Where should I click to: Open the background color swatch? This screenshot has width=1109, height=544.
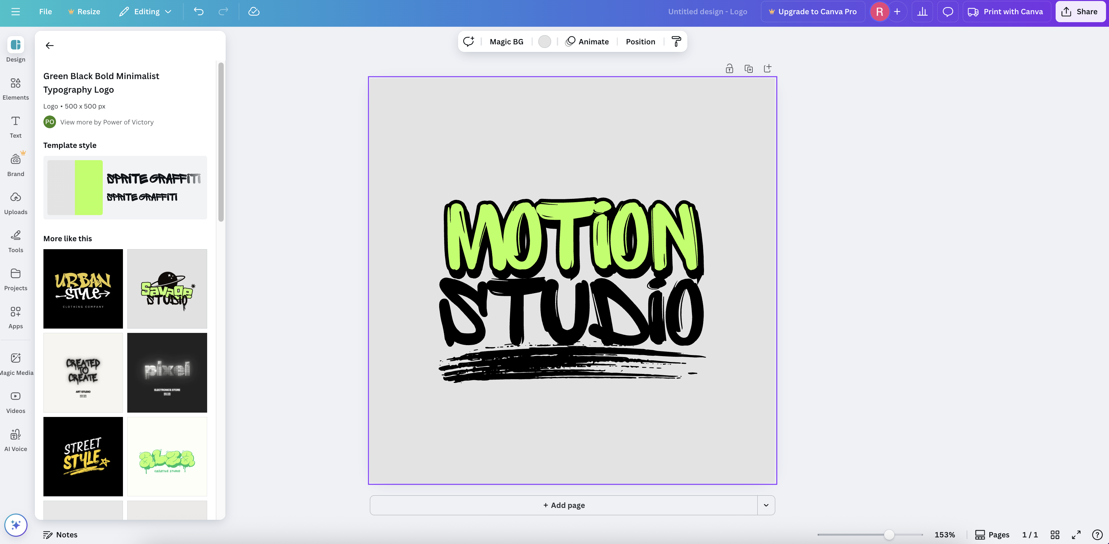[x=545, y=42]
